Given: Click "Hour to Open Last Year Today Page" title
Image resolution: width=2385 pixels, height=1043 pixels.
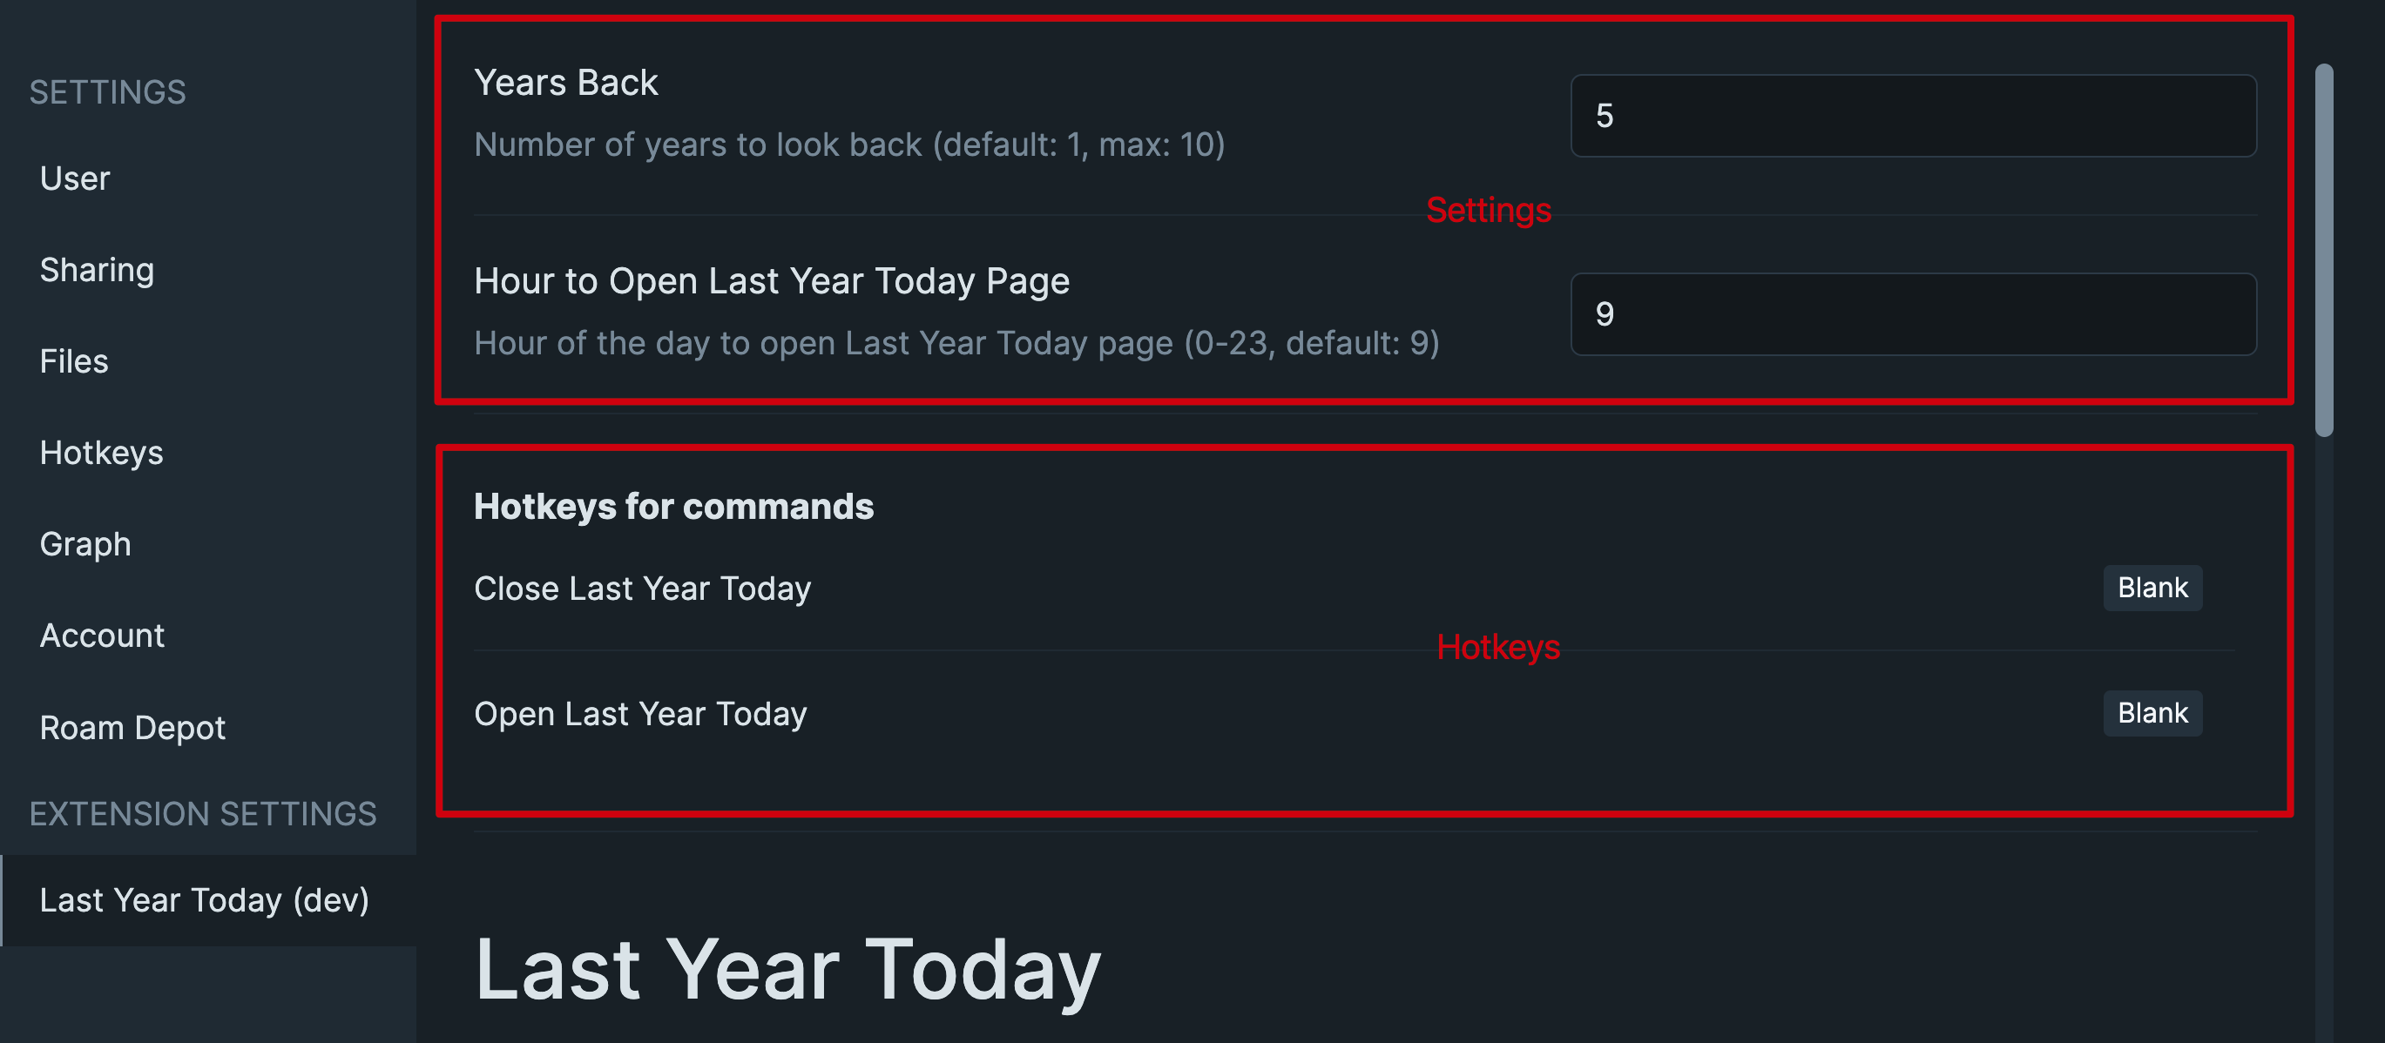Looking at the screenshot, I should (771, 280).
